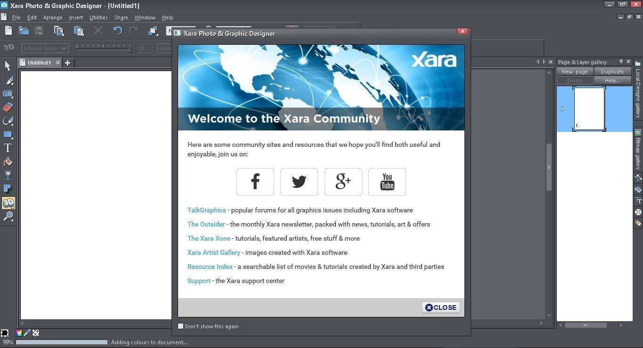This screenshot has width=643, height=348.
Task: Click the extrude depth value field
Action: (145, 48)
